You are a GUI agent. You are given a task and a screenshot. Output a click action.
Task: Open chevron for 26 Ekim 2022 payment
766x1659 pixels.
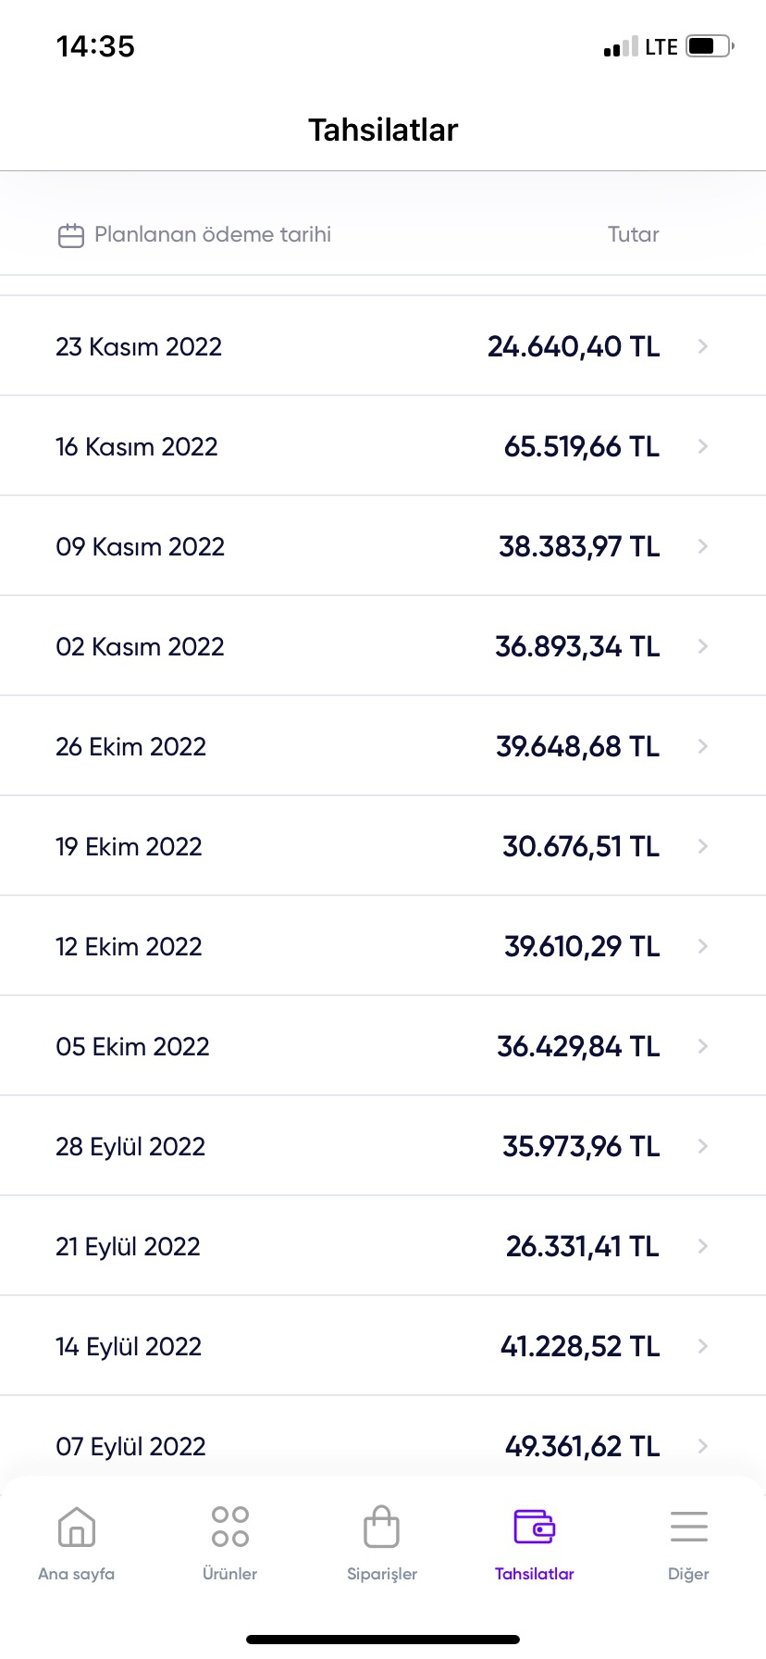click(703, 746)
